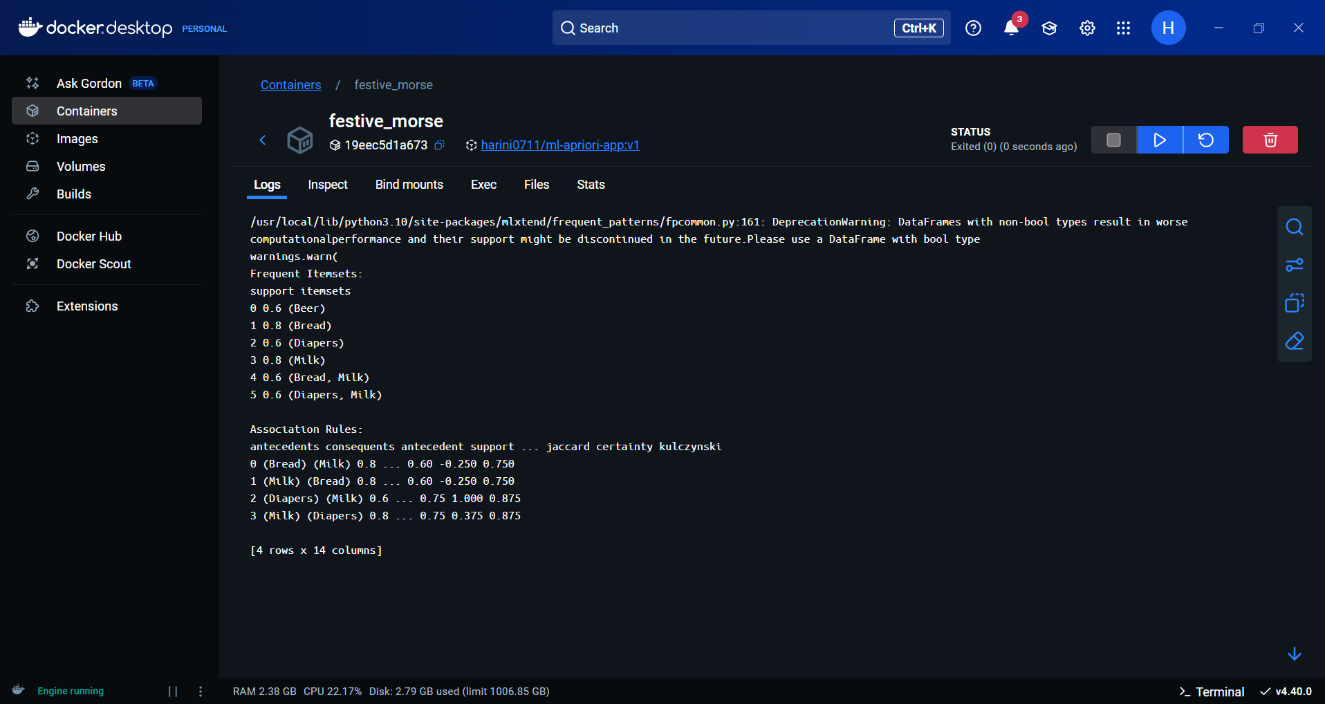Open log display options sliders icon
This screenshot has height=704, width=1325.
point(1295,265)
